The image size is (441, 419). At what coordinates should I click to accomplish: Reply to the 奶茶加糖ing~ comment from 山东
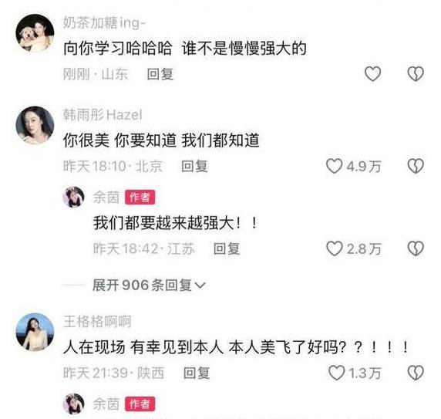click(160, 74)
